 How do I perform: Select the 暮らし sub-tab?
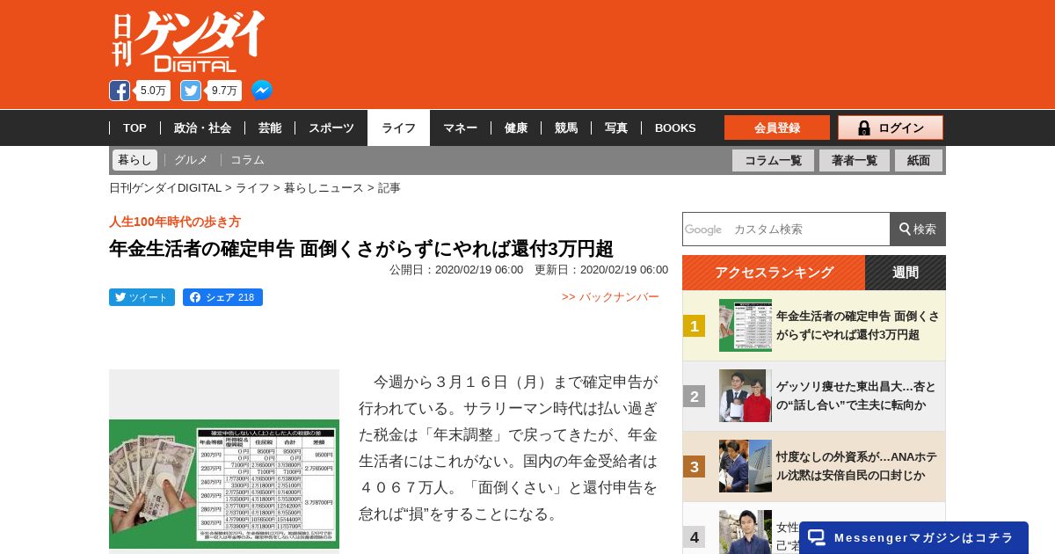(135, 160)
